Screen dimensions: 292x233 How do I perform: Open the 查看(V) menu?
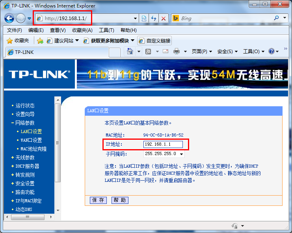tap(58, 30)
